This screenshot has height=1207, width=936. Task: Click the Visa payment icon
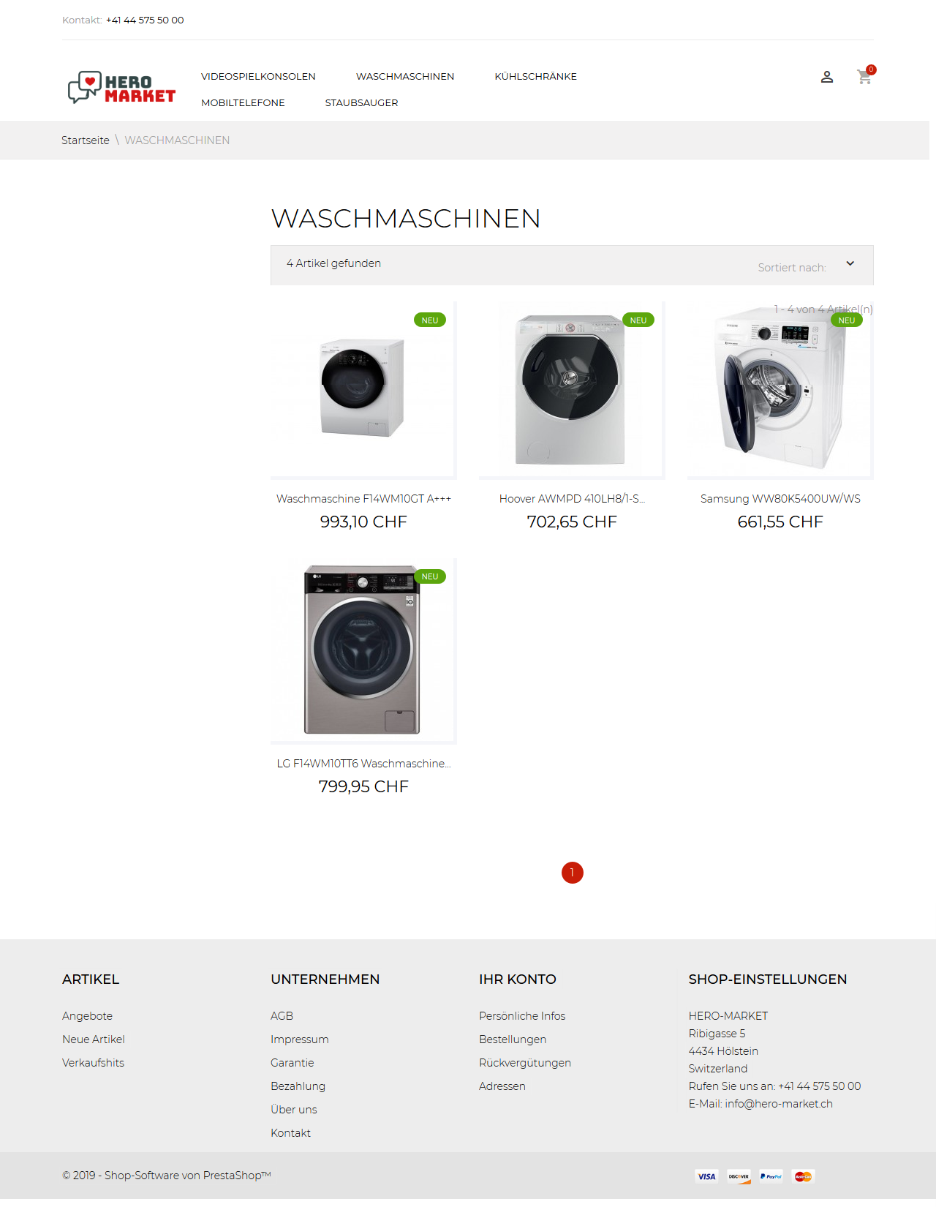[706, 1176]
